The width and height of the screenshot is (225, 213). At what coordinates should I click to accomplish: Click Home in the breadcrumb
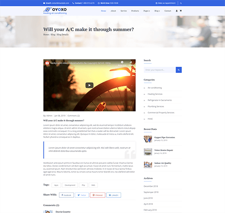[x=46, y=34]
